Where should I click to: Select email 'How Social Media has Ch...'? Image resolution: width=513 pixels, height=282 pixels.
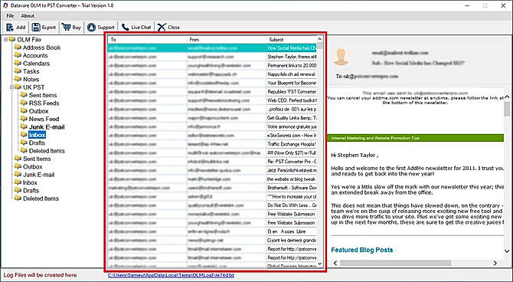(212, 48)
